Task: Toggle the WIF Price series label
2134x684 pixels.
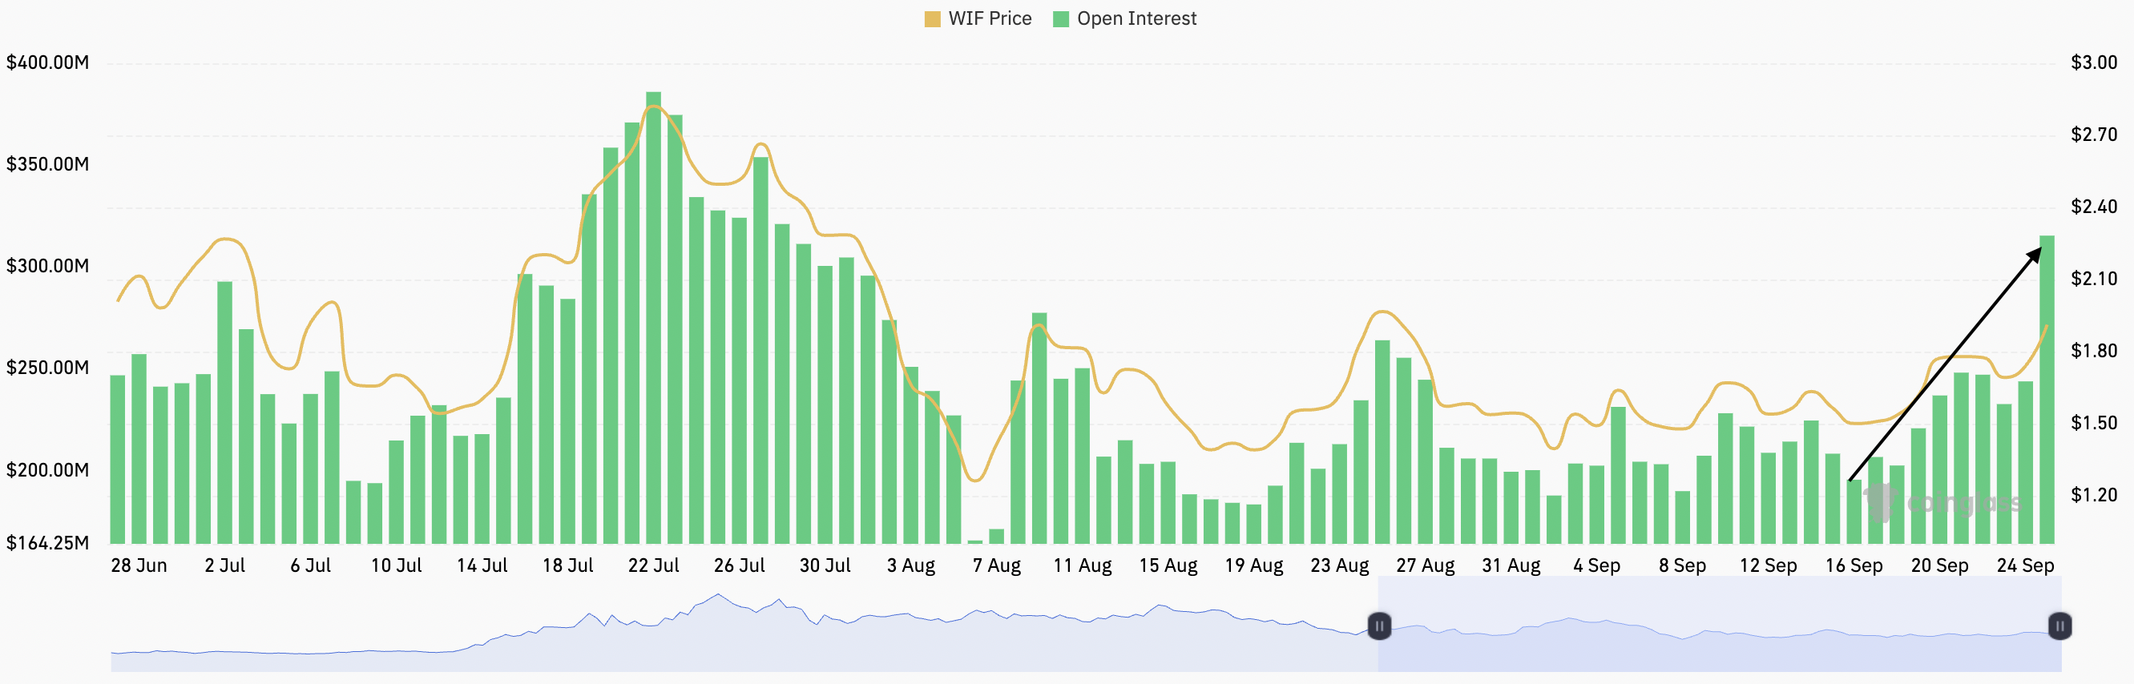Action: (990, 19)
